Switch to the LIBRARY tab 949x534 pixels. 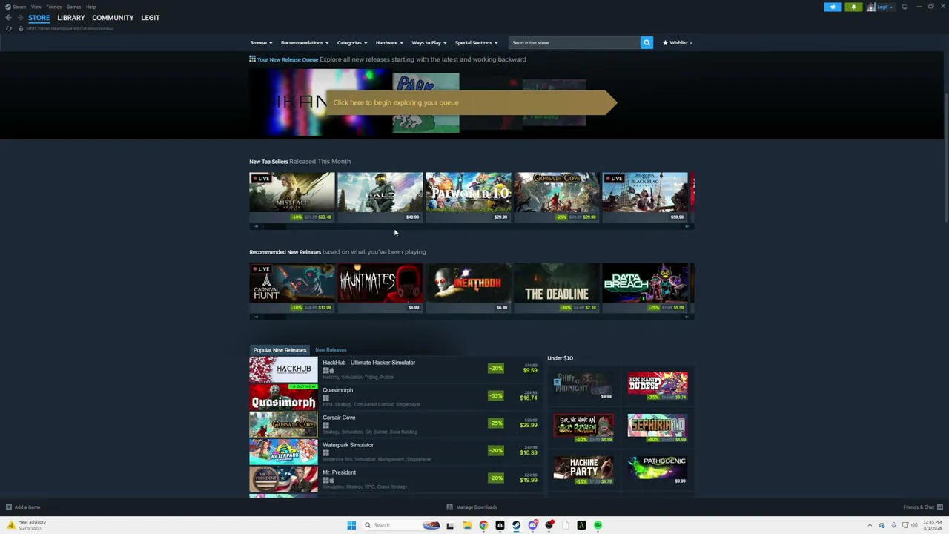tap(71, 18)
